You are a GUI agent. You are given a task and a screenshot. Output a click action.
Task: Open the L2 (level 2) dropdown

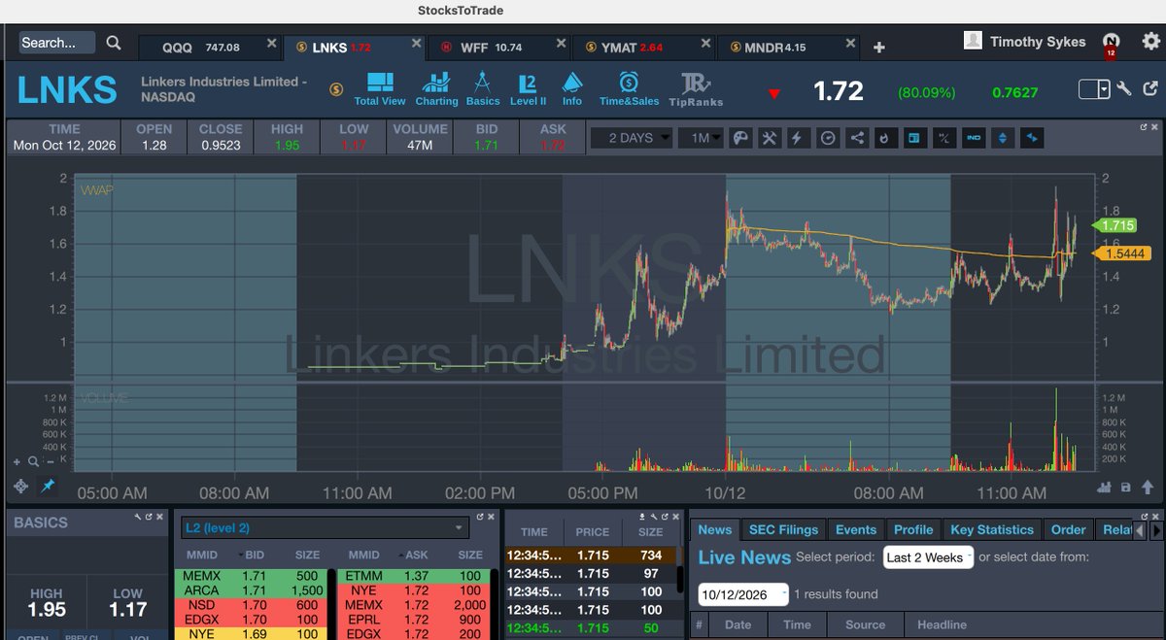coord(326,527)
